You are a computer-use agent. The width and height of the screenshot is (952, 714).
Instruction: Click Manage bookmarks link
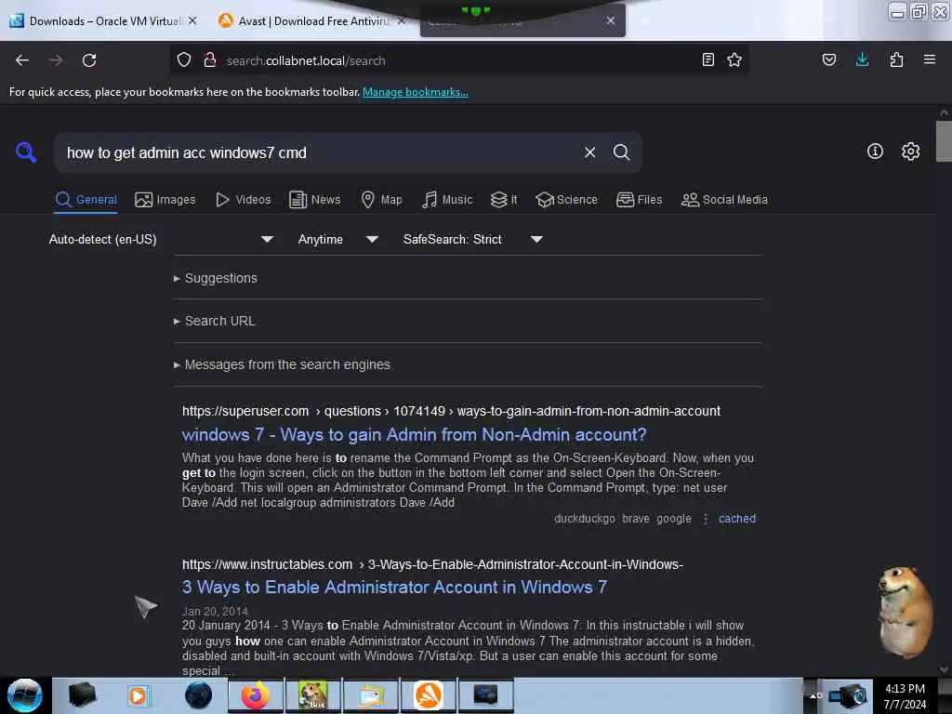click(x=416, y=92)
